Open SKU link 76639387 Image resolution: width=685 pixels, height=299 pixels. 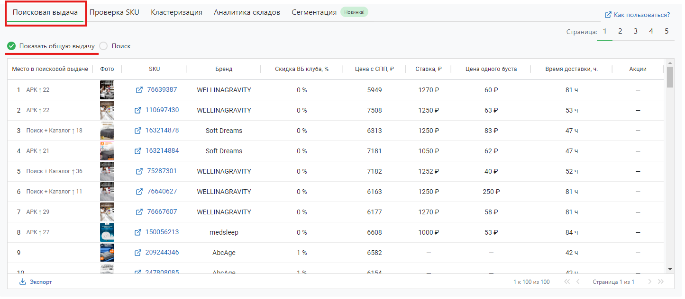click(162, 90)
